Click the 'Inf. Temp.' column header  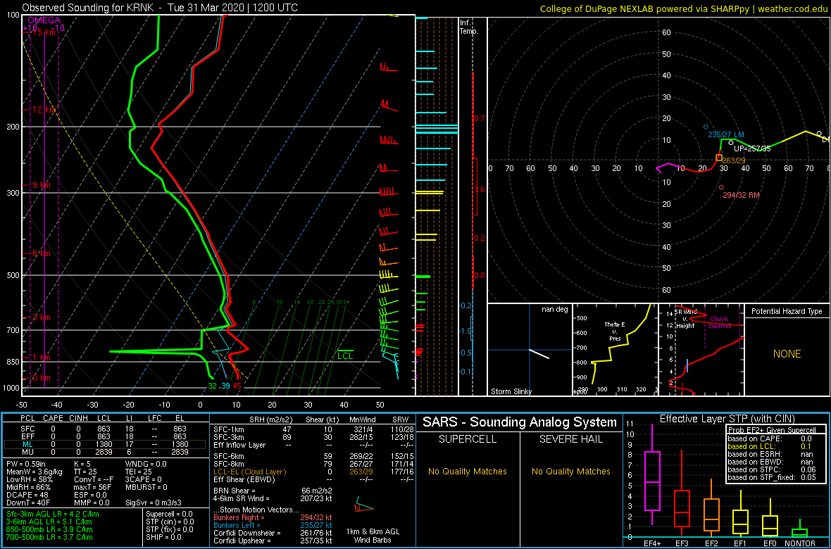pos(470,27)
